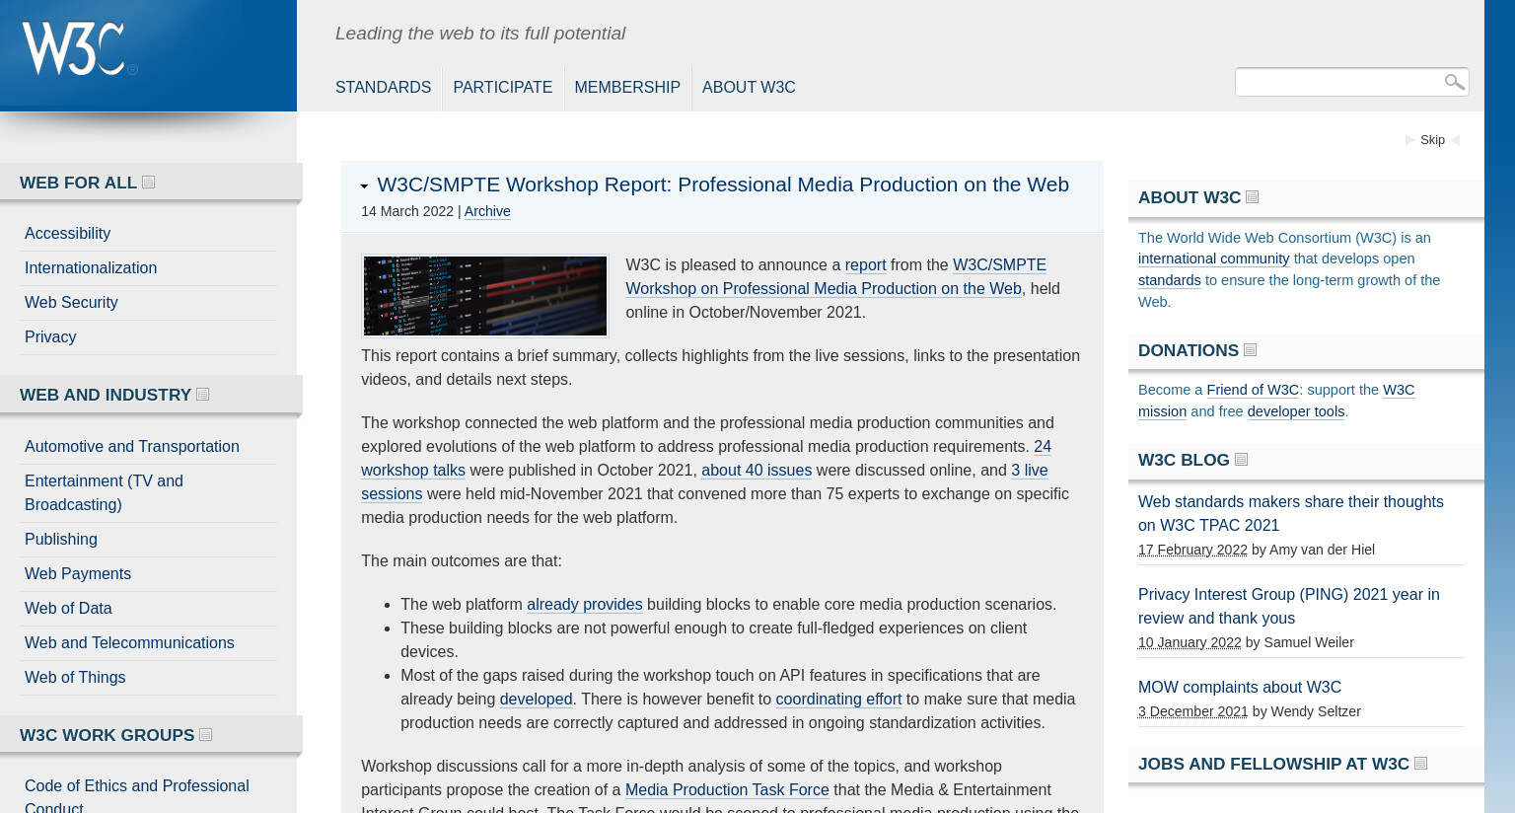Open the 'standards' link in About W3C
This screenshot has width=1515, height=813.
click(1169, 280)
